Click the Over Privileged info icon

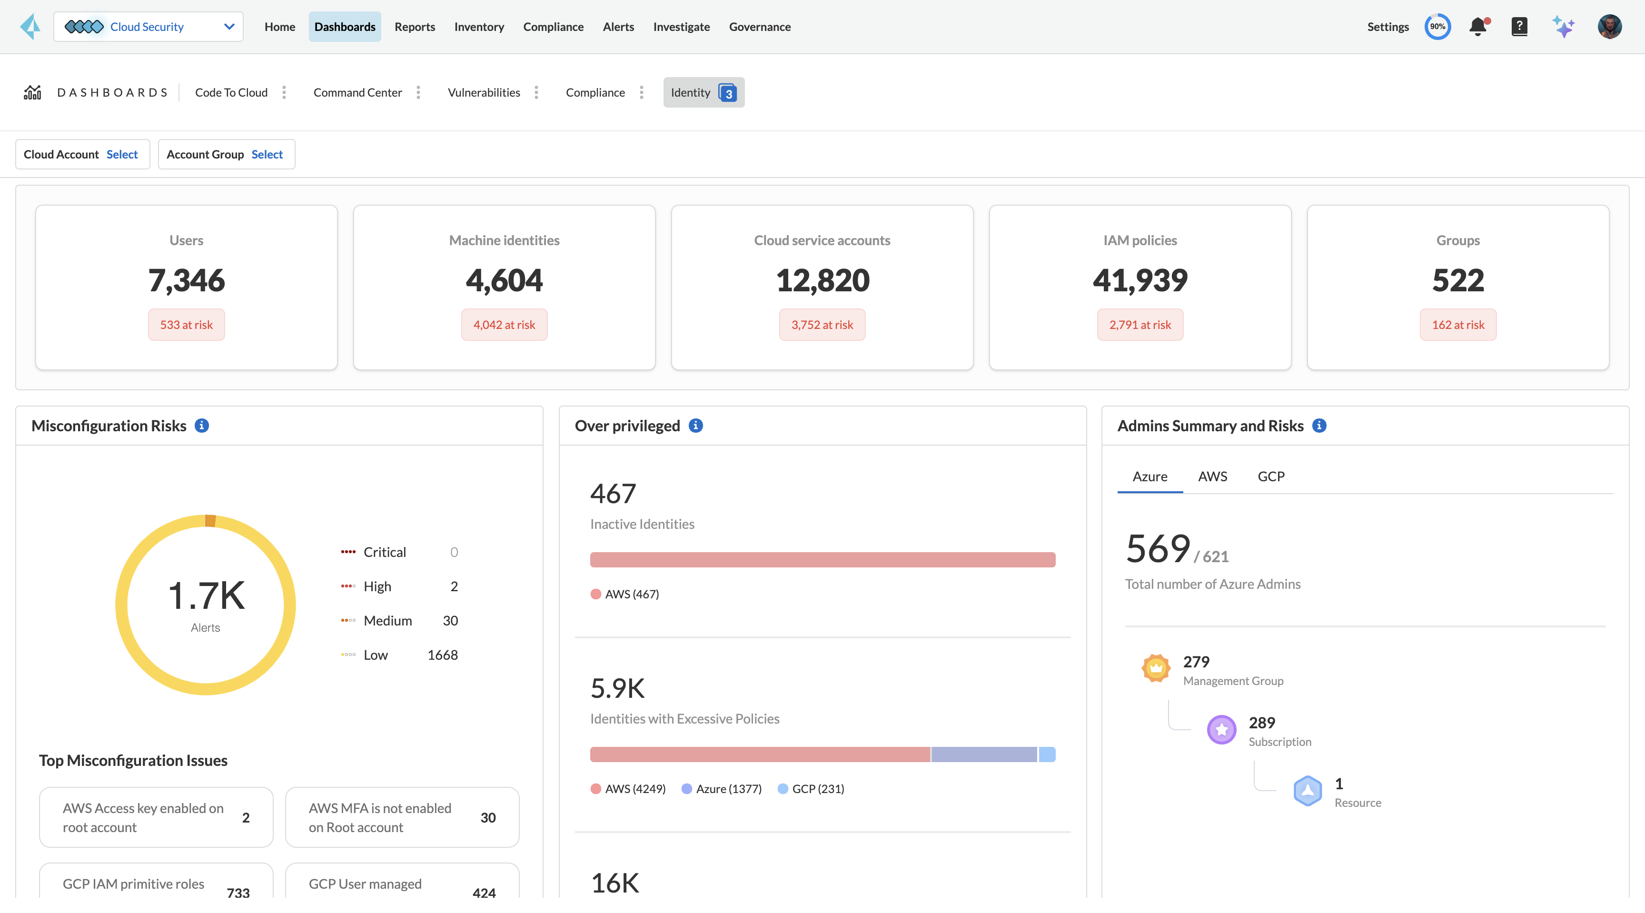pyautogui.click(x=694, y=425)
